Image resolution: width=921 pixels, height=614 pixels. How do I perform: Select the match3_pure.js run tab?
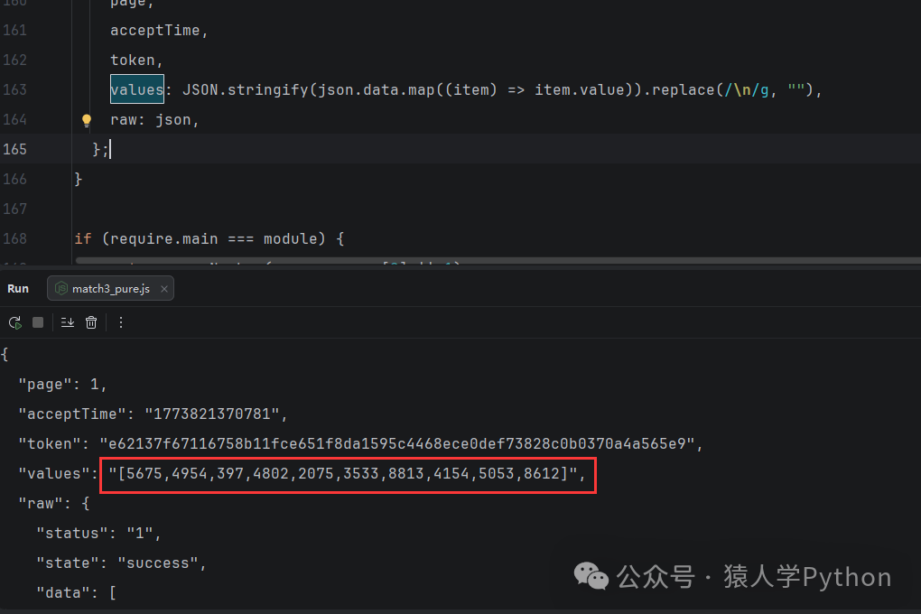click(110, 289)
